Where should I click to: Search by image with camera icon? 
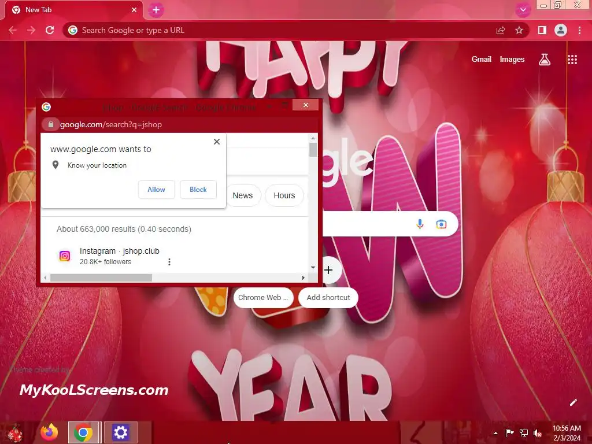441,224
